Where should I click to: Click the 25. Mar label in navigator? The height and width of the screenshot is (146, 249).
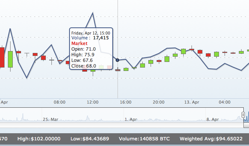(x=50, y=119)
